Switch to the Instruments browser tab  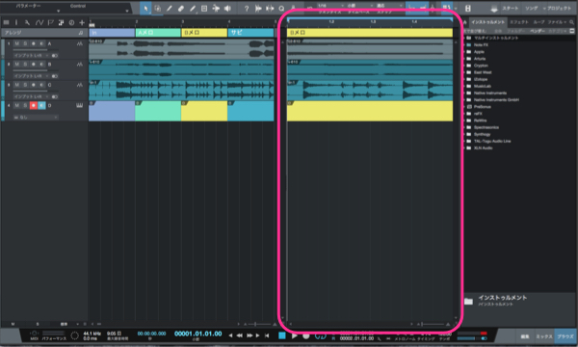(487, 22)
